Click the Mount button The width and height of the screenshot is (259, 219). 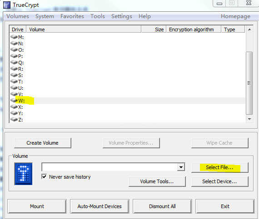coord(37,206)
